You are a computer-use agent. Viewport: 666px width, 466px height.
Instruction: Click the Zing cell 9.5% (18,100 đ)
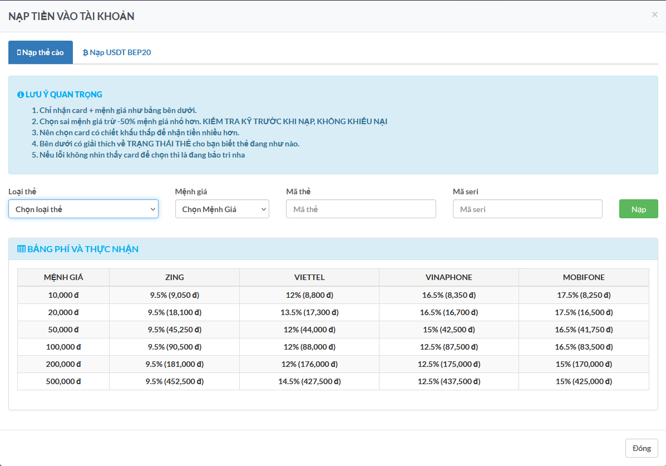175,312
